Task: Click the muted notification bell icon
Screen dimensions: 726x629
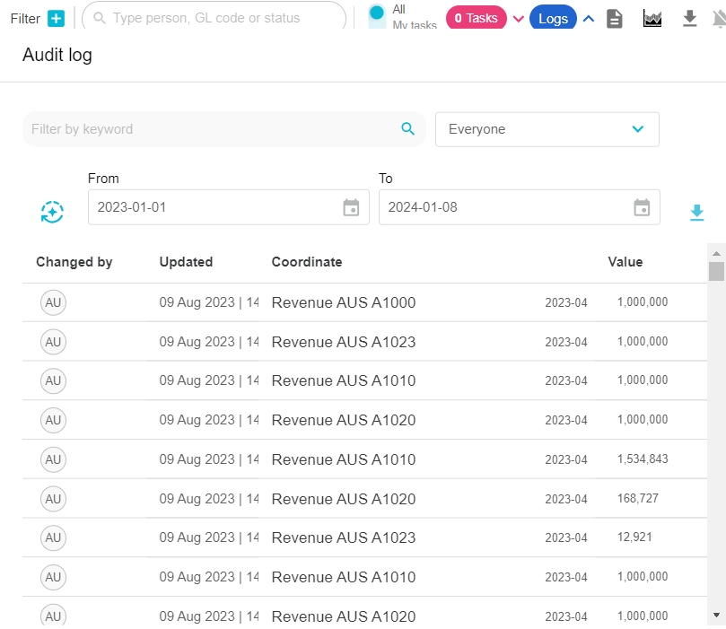Action: pyautogui.click(x=719, y=18)
